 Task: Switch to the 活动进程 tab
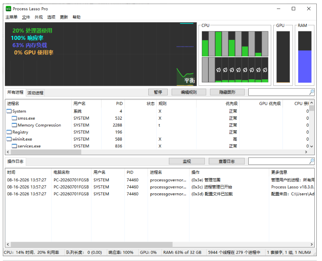[x=35, y=93]
